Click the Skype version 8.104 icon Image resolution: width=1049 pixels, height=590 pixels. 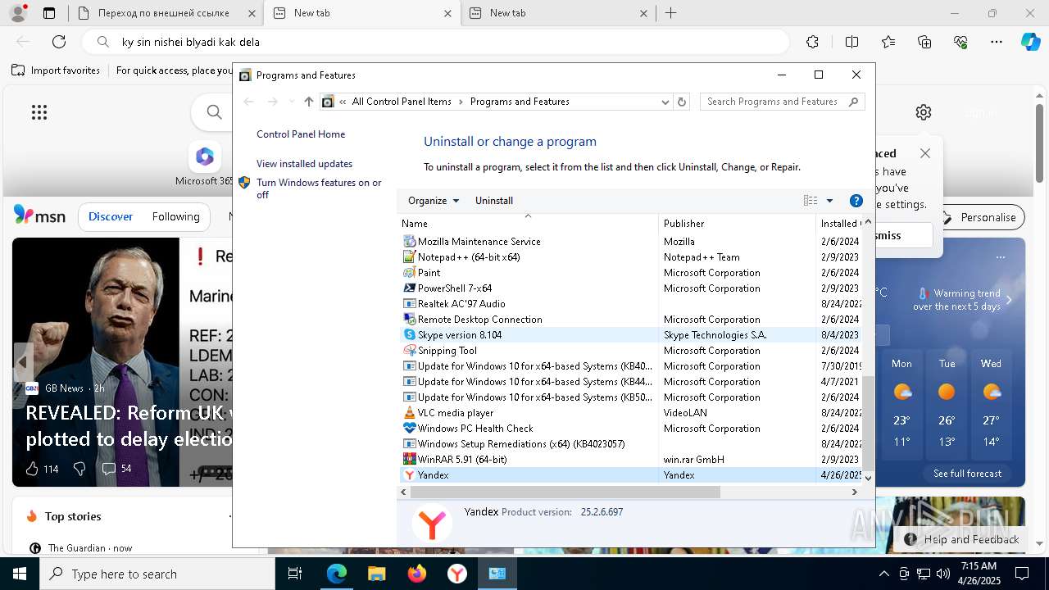(x=410, y=335)
